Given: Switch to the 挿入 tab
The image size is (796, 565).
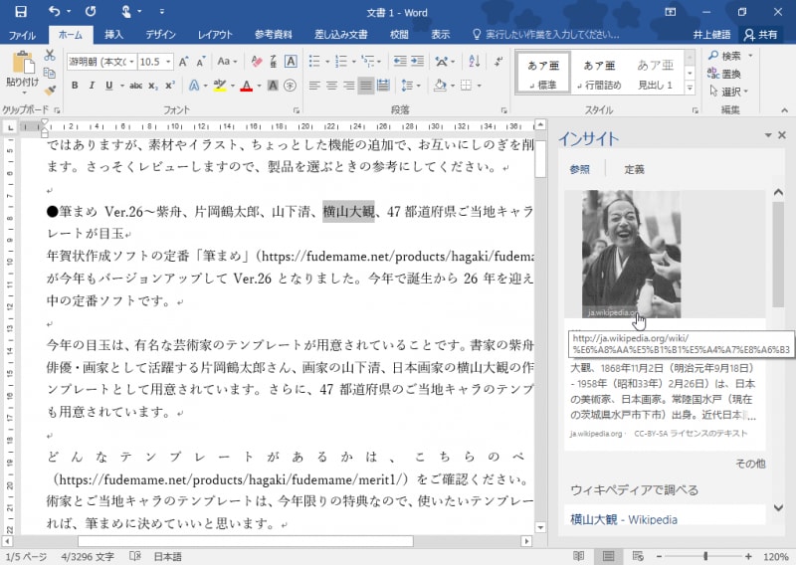Looking at the screenshot, I should (x=113, y=35).
